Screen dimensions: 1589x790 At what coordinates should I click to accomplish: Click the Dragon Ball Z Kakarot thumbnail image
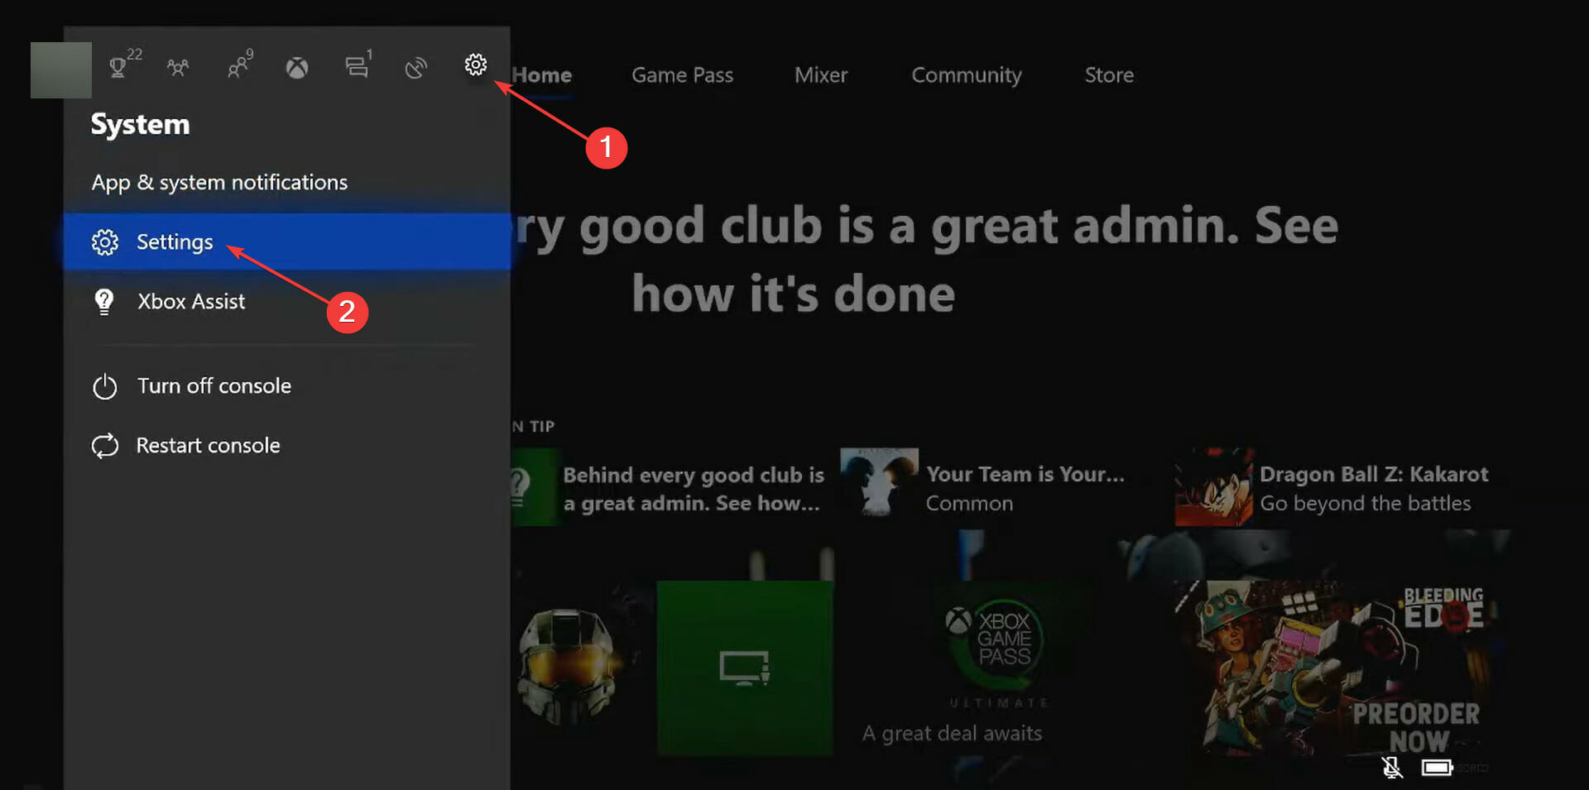(1213, 487)
